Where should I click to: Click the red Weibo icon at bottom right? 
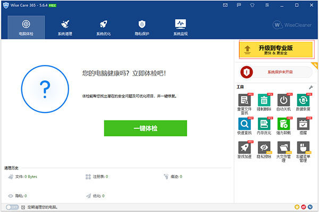[x=304, y=207]
